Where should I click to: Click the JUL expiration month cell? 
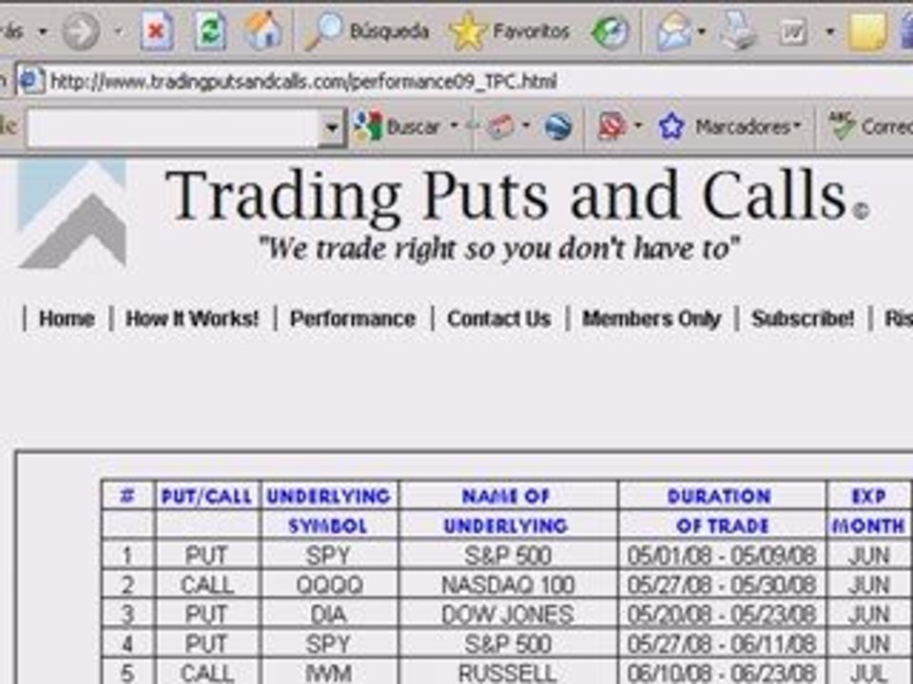868,673
